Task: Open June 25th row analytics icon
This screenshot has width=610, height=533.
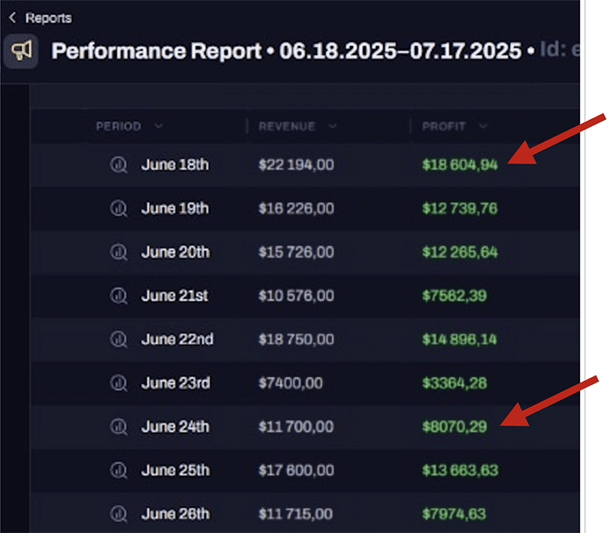Action: [118, 470]
